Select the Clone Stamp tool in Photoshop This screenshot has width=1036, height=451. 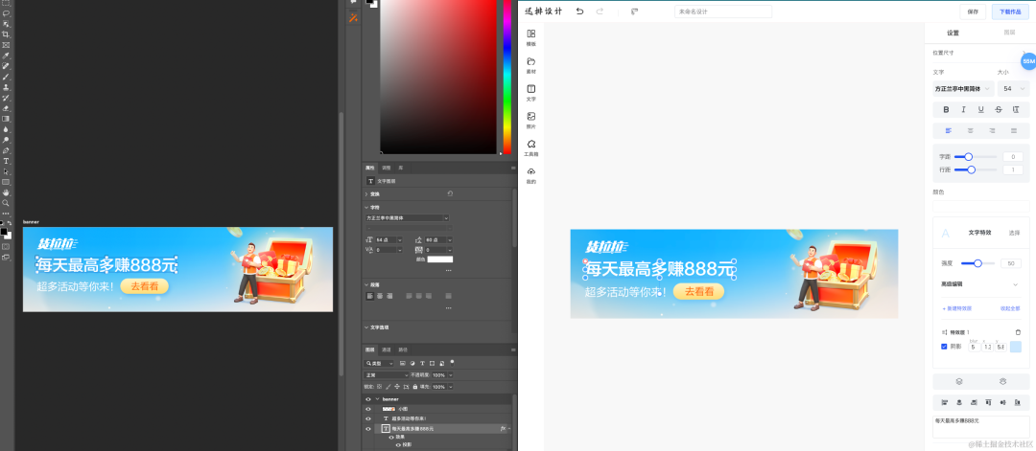[x=6, y=87]
